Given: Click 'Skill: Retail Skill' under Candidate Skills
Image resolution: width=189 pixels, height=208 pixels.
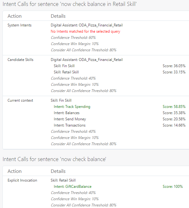Looking at the screenshot, I should [66, 72].
